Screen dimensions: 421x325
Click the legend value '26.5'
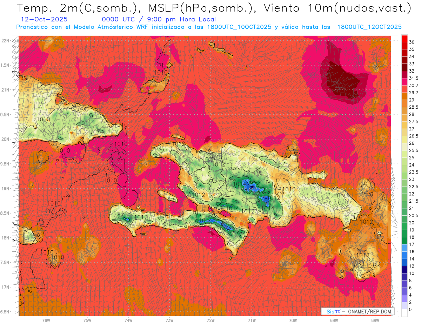[414, 136]
